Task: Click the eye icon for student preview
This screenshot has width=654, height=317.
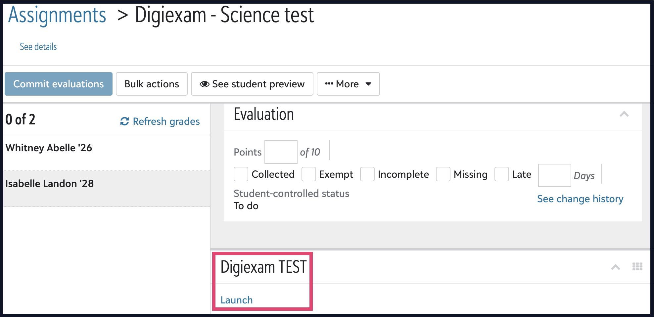Action: 205,84
